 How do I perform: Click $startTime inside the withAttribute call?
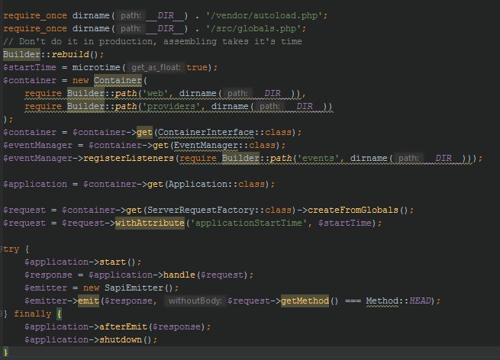pyautogui.click(x=345, y=223)
